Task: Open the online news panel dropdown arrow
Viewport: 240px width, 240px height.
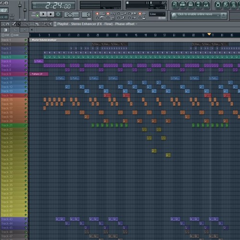Action: [x=218, y=16]
